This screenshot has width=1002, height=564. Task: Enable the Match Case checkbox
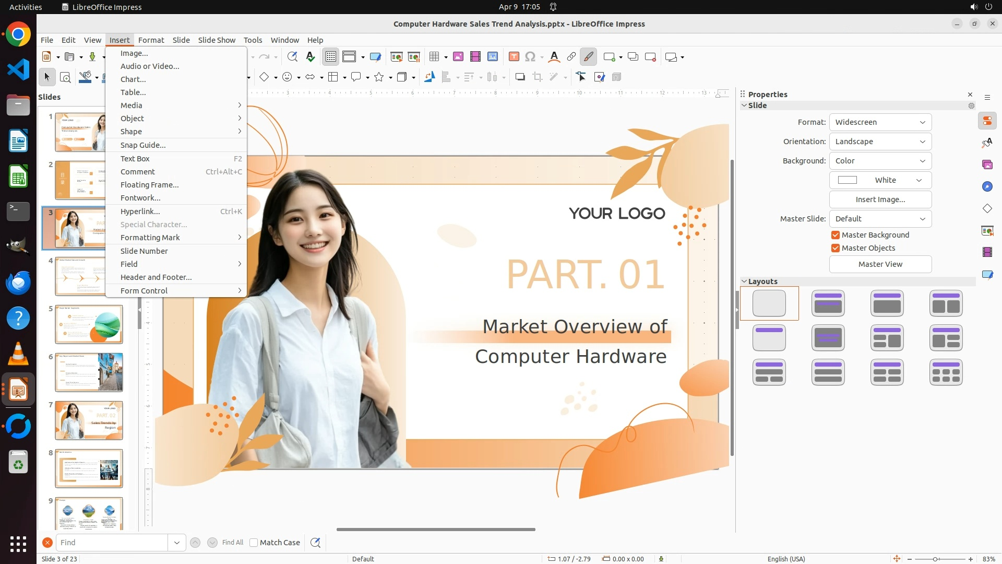[x=254, y=543]
